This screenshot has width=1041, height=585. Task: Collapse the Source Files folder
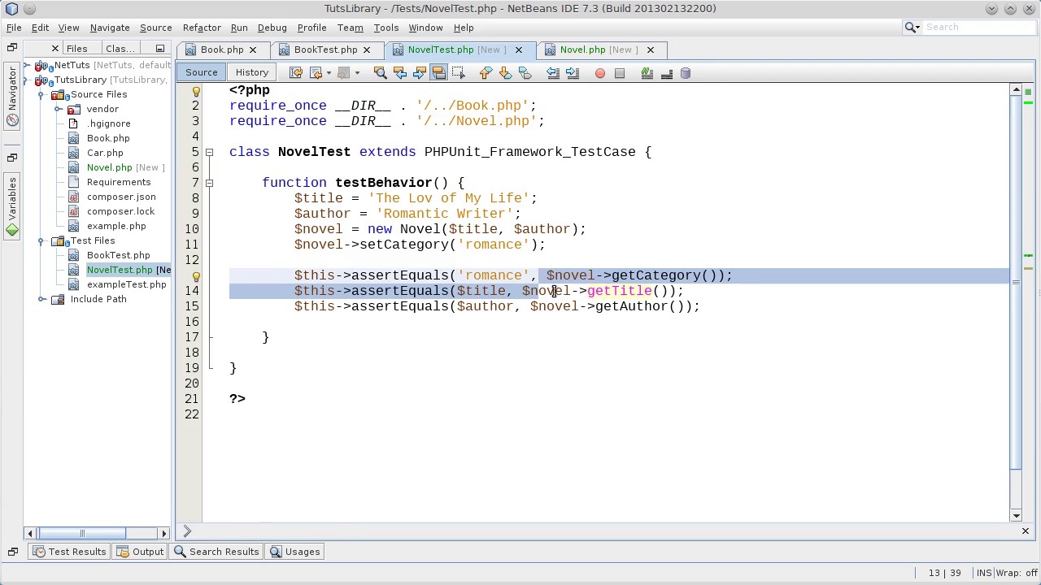41,94
